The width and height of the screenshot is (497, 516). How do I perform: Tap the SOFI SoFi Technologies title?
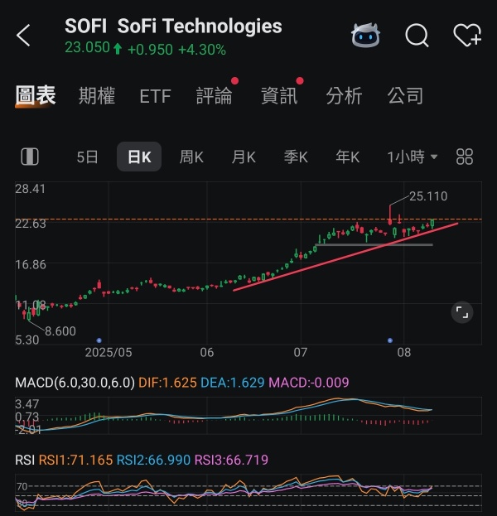click(x=173, y=26)
